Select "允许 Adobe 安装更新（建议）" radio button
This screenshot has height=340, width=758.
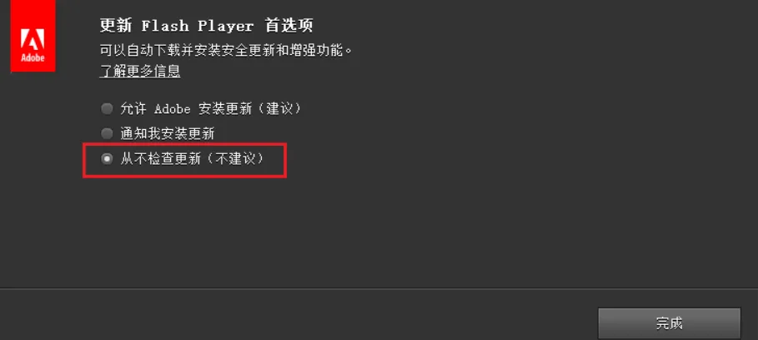107,108
